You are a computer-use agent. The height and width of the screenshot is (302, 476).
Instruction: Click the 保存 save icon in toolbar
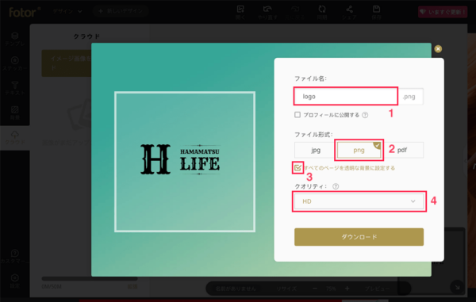tap(376, 12)
